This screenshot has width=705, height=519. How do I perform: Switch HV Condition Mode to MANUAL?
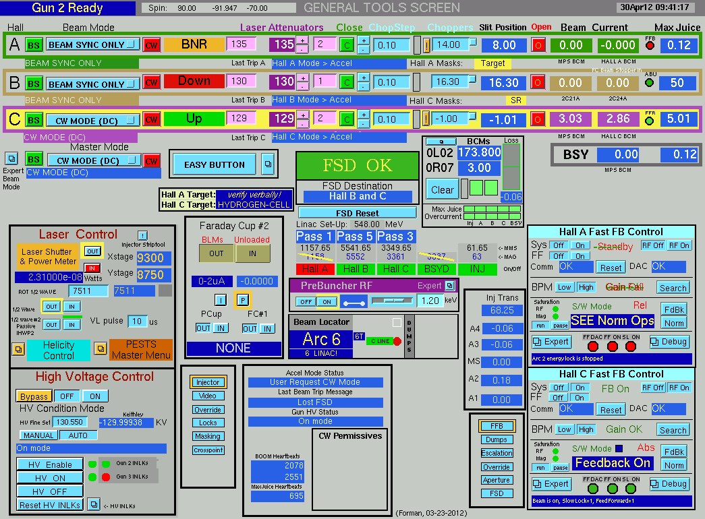coord(38,435)
